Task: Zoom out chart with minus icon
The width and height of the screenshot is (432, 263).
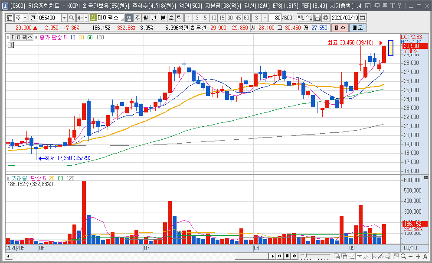Action: pos(410,256)
